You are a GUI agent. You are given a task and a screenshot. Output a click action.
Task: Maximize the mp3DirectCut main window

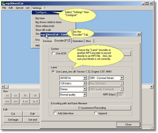(x=147, y=3)
